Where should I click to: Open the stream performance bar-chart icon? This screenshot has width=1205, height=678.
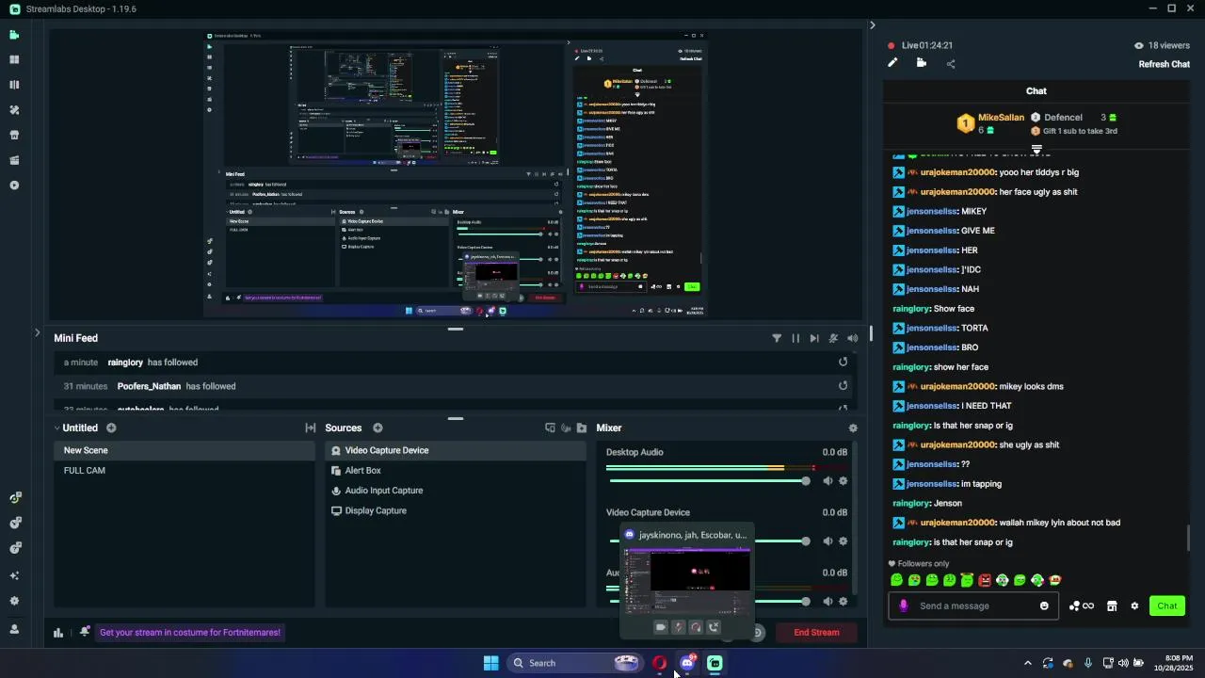(58, 633)
